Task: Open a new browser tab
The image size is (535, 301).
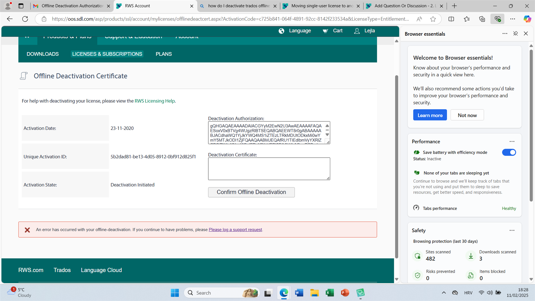Action: tap(454, 6)
